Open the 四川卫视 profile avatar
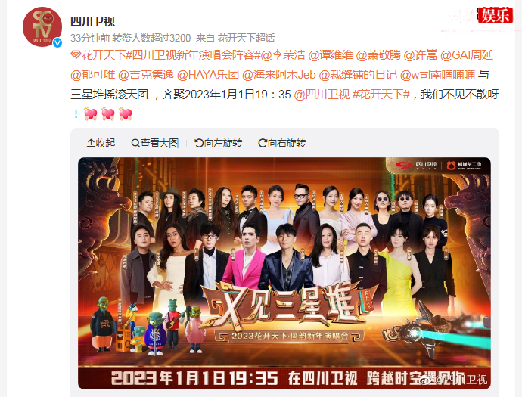Screen dimensions: 522x397 [42, 27]
